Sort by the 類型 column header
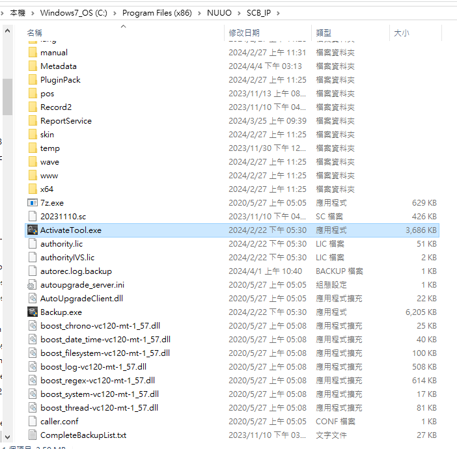The image size is (457, 449). 324,33
